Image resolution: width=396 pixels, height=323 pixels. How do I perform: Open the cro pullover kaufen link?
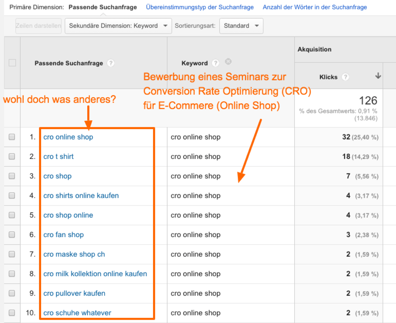[x=74, y=293]
